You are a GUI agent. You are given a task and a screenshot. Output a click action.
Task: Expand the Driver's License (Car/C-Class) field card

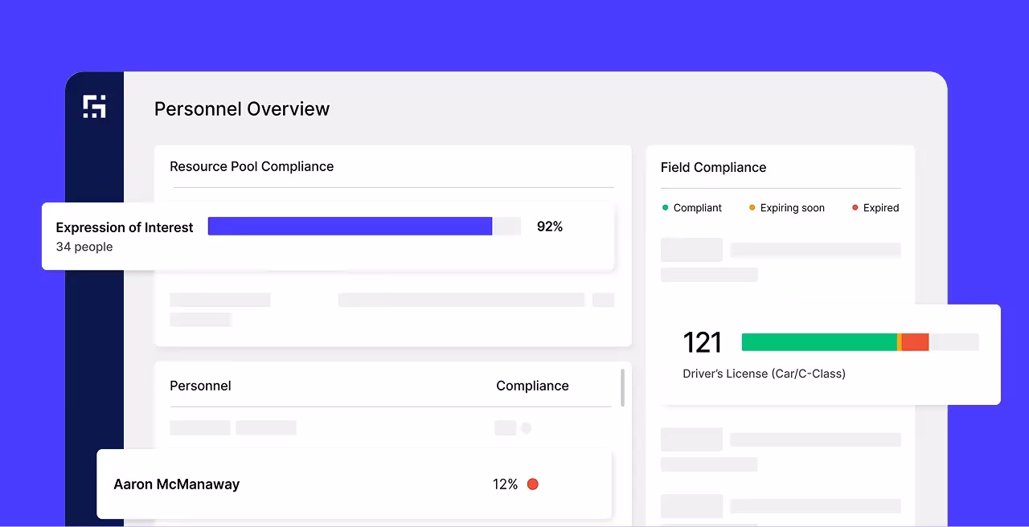(764, 374)
